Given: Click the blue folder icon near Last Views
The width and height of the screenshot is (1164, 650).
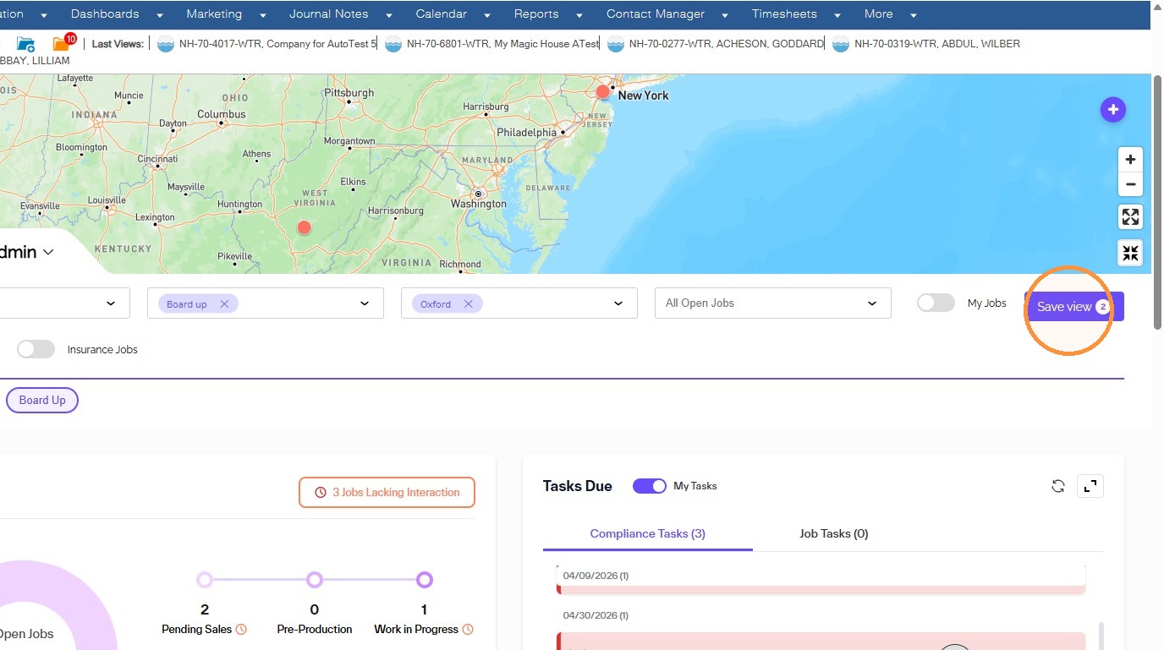Looking at the screenshot, I should (x=26, y=44).
